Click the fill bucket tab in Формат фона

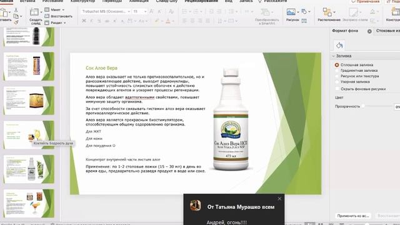point(339,46)
